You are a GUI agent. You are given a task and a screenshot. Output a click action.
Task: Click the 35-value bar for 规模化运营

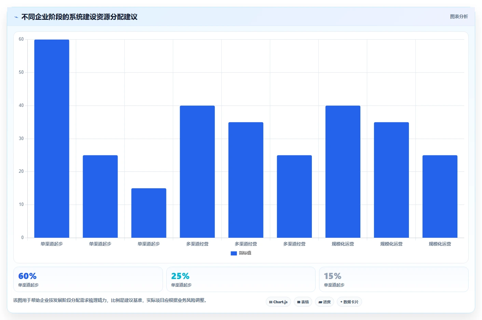(391, 180)
